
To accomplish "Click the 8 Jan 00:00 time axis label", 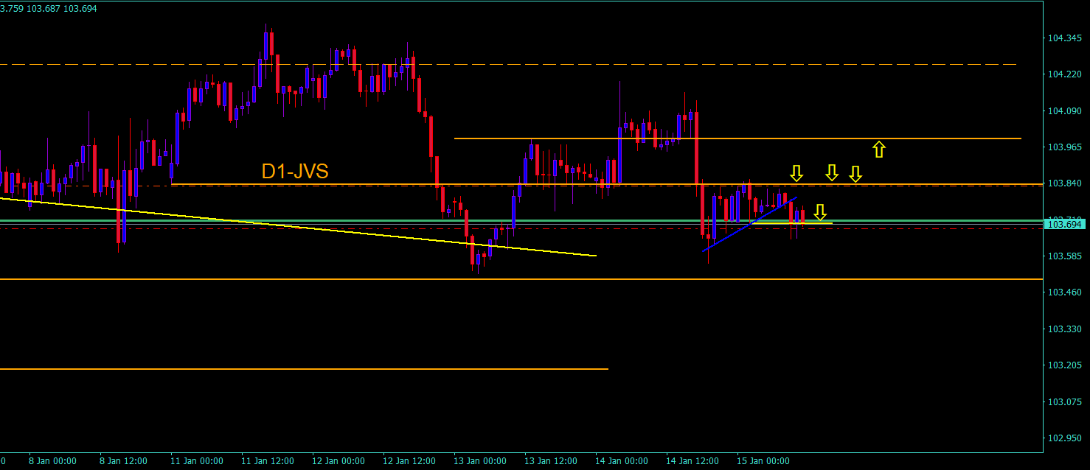I will 53,461.
